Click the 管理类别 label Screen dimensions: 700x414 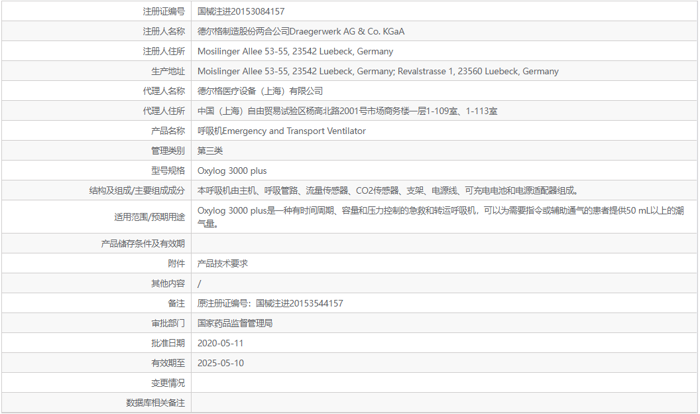click(x=168, y=151)
